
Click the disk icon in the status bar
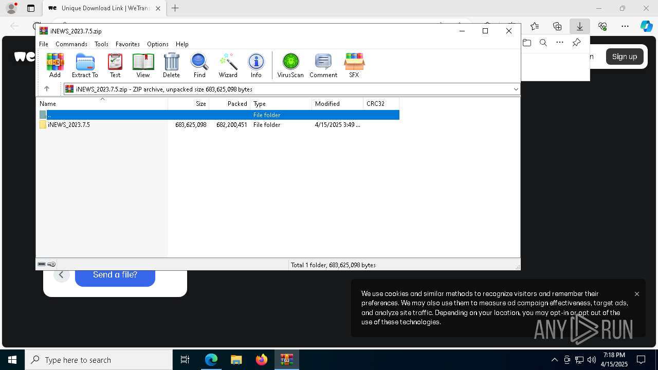click(x=42, y=265)
